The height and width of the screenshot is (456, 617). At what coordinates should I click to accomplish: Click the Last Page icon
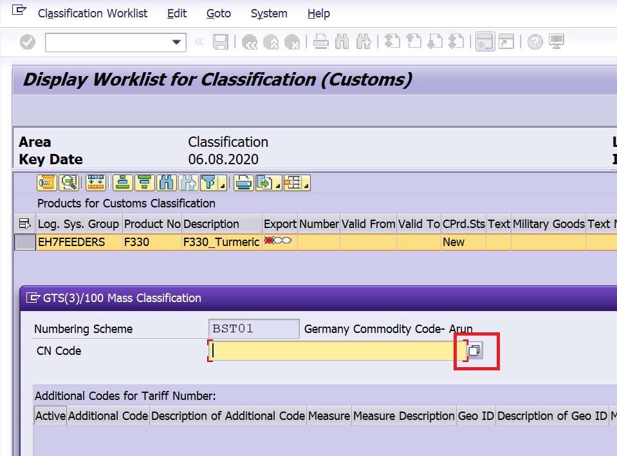(456, 42)
